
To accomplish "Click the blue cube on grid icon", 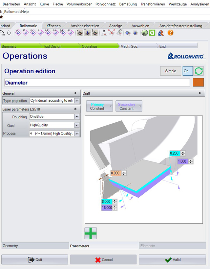I will coord(128,33).
